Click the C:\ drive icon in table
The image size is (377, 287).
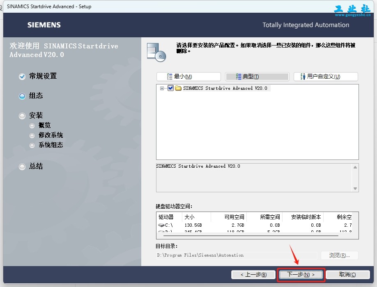click(x=161, y=225)
